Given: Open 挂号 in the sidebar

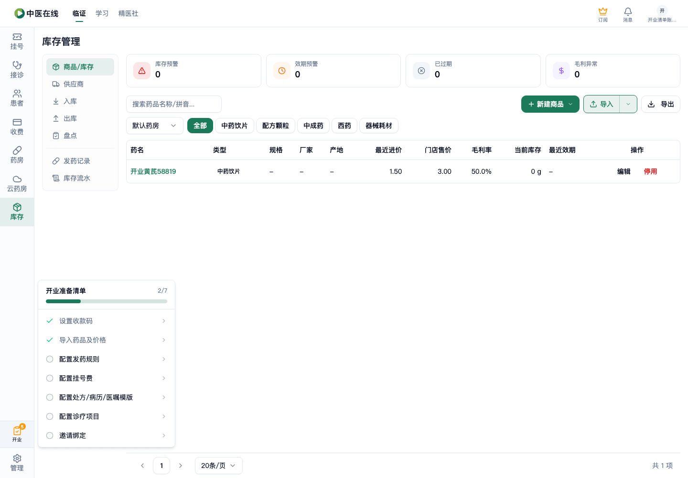Looking at the screenshot, I should pyautogui.click(x=17, y=42).
